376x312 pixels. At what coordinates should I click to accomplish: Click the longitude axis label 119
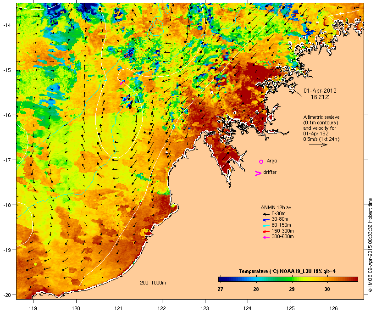tap(33, 308)
